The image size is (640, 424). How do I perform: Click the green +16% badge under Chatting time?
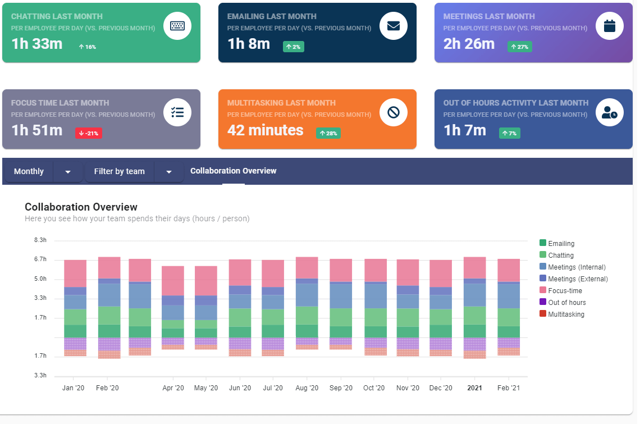tap(88, 47)
